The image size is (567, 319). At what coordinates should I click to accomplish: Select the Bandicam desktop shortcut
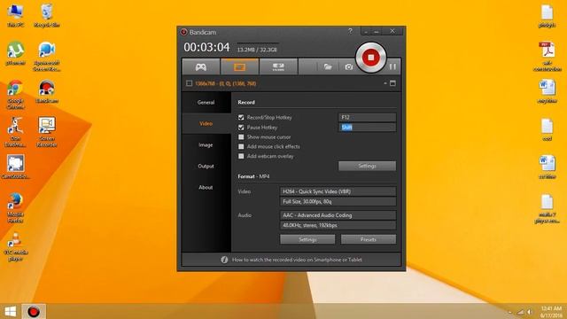coord(47,92)
